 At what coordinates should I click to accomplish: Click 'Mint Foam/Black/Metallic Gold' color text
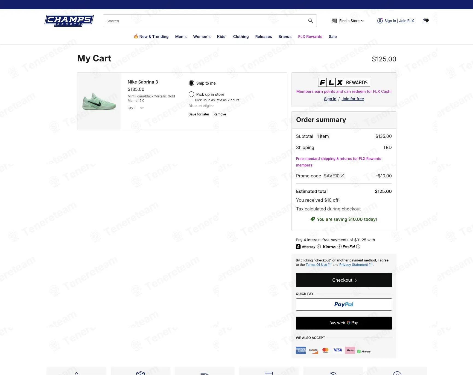[x=151, y=96]
